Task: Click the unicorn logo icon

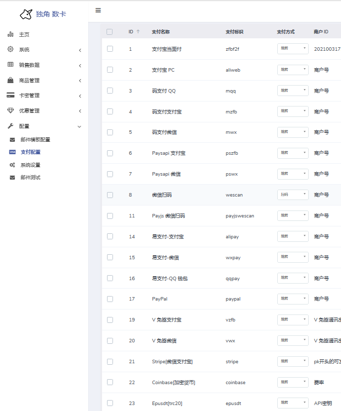Action: pos(26,14)
